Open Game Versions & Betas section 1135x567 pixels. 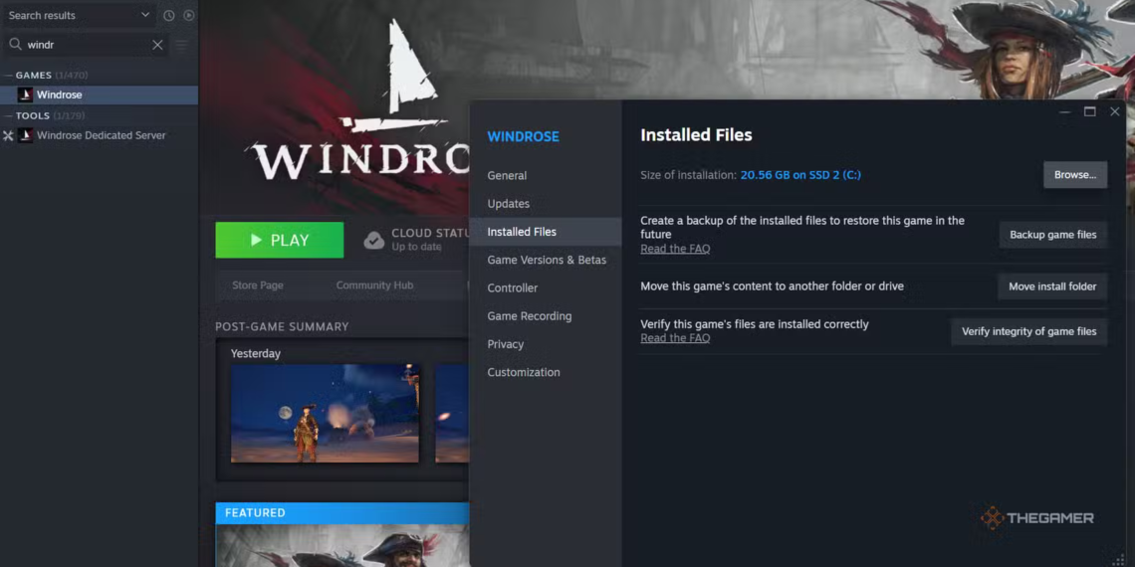545,260
